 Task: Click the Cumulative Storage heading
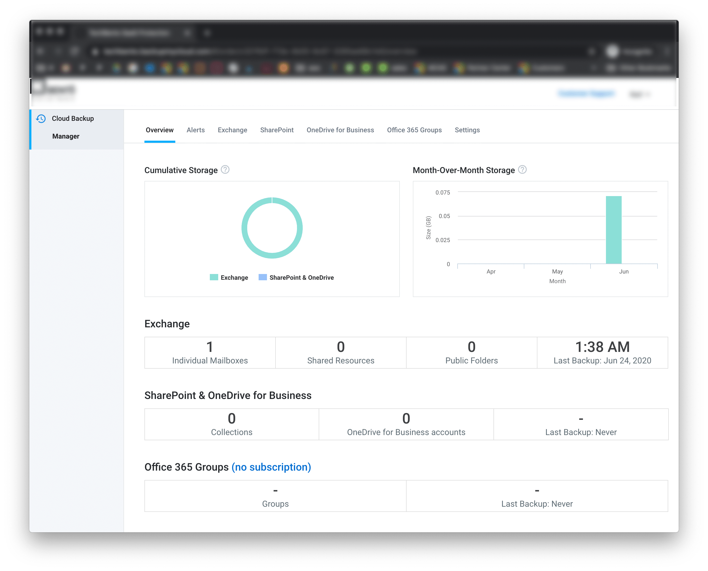pyautogui.click(x=181, y=170)
